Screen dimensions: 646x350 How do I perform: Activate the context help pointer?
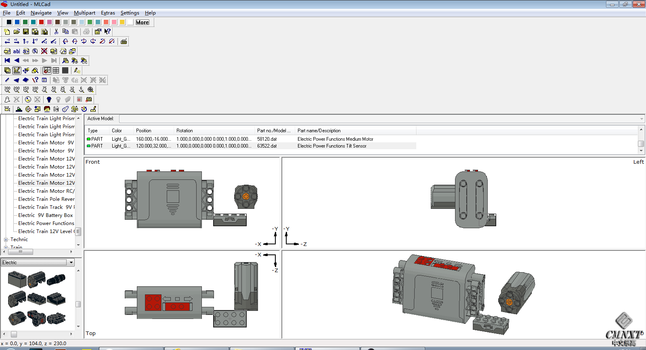(x=107, y=31)
